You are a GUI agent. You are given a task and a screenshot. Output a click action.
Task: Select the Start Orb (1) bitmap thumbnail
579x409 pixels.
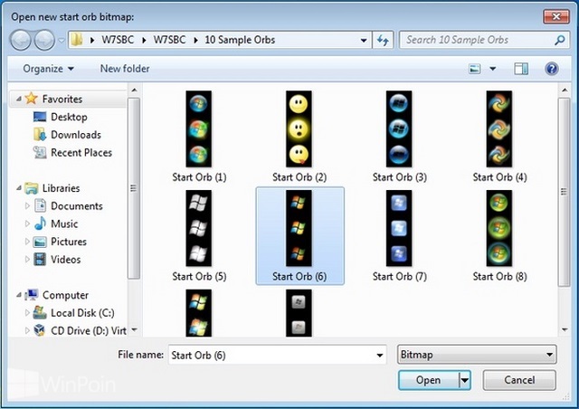click(199, 129)
